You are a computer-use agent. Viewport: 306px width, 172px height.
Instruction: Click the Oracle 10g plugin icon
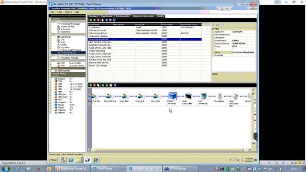point(56,107)
